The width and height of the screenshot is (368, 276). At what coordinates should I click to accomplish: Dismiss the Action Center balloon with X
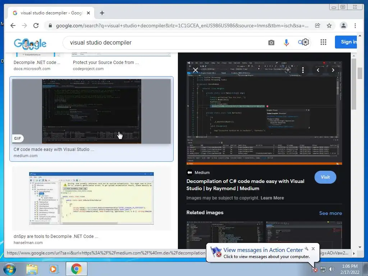[313, 249]
